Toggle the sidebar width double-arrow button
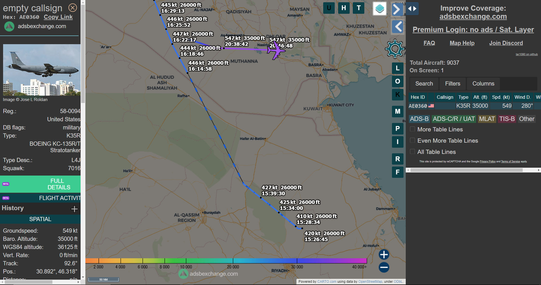 point(412,9)
